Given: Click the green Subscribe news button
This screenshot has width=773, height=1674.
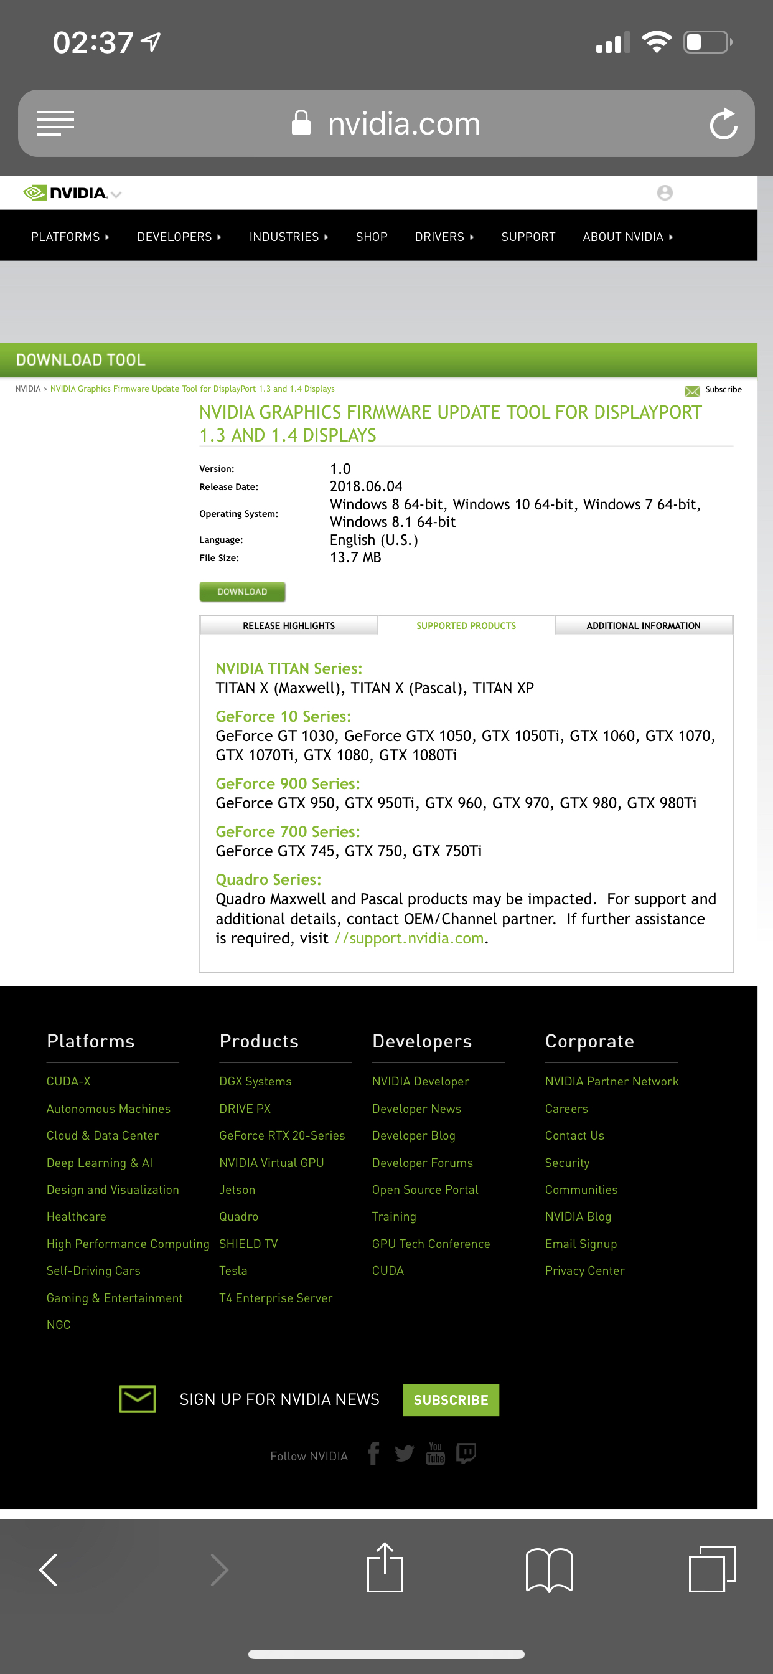Looking at the screenshot, I should [451, 1399].
